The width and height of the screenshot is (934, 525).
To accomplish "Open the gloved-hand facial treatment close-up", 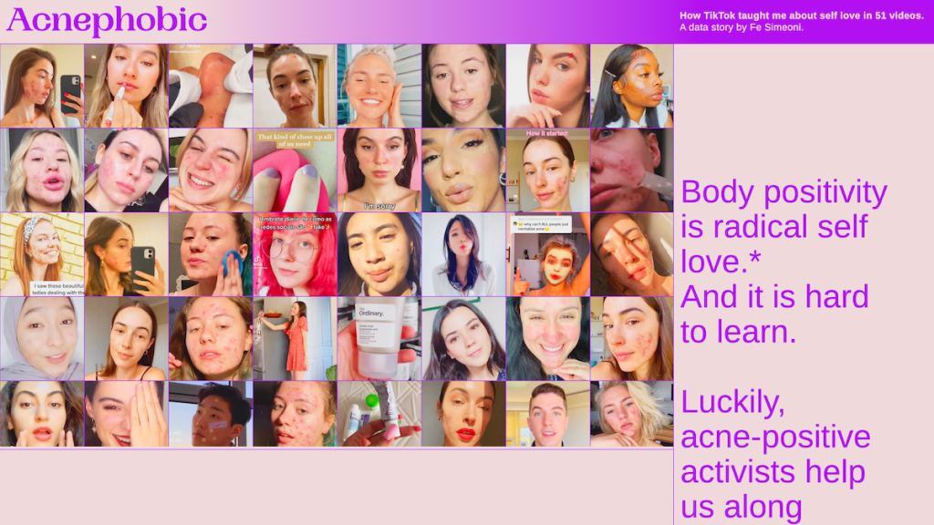I will (210, 86).
